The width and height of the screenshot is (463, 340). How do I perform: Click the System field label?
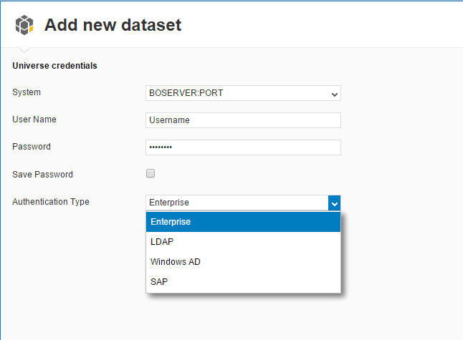pos(27,92)
